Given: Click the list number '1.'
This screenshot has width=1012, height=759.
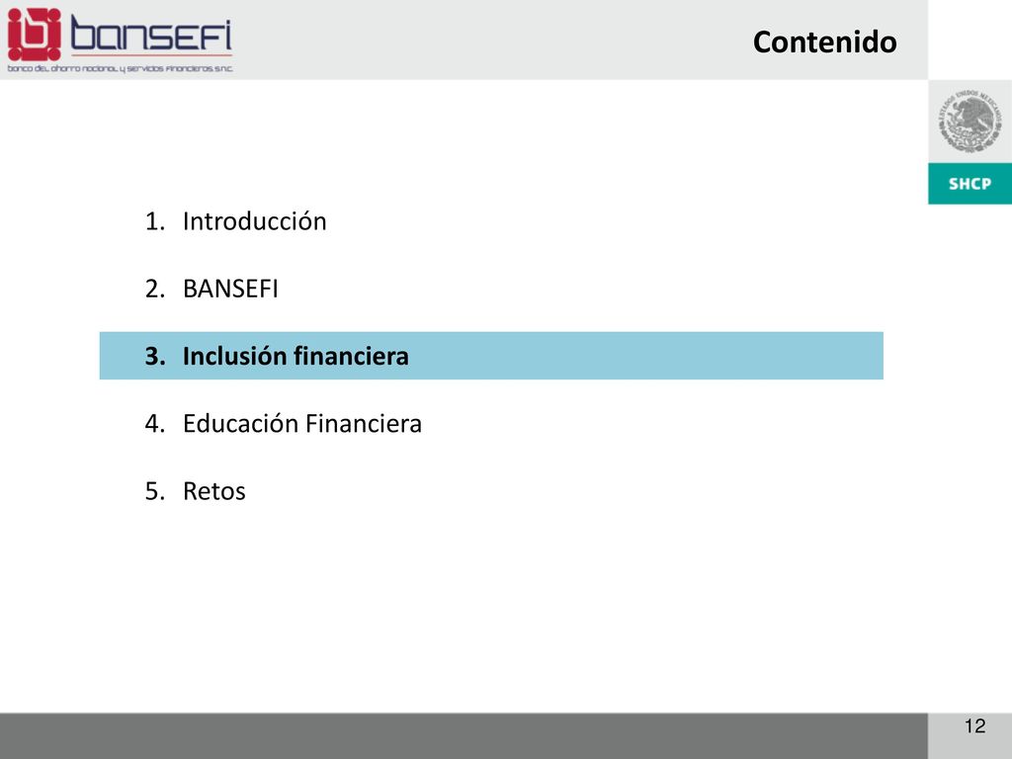Looking at the screenshot, I should pos(155,221).
